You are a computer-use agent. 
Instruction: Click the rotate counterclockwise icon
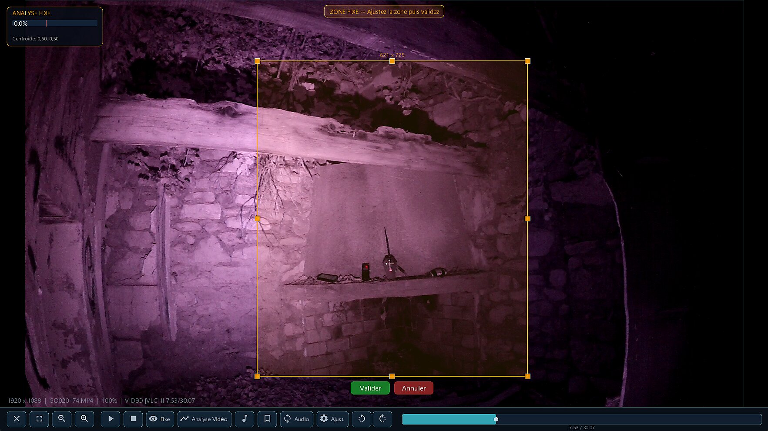tap(361, 419)
